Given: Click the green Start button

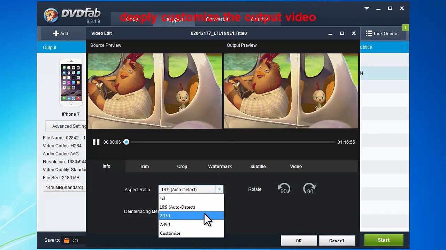Looking at the screenshot, I should 384,240.
